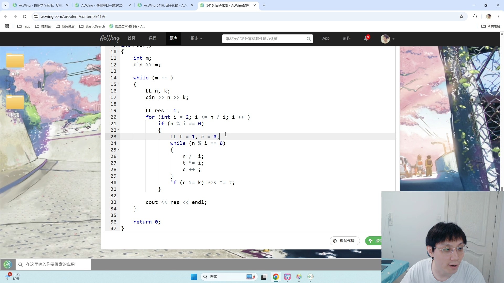Screen dimensions: 504x283
Task: Click the search magnifier icon in AcWing bar
Action: [x=308, y=39]
